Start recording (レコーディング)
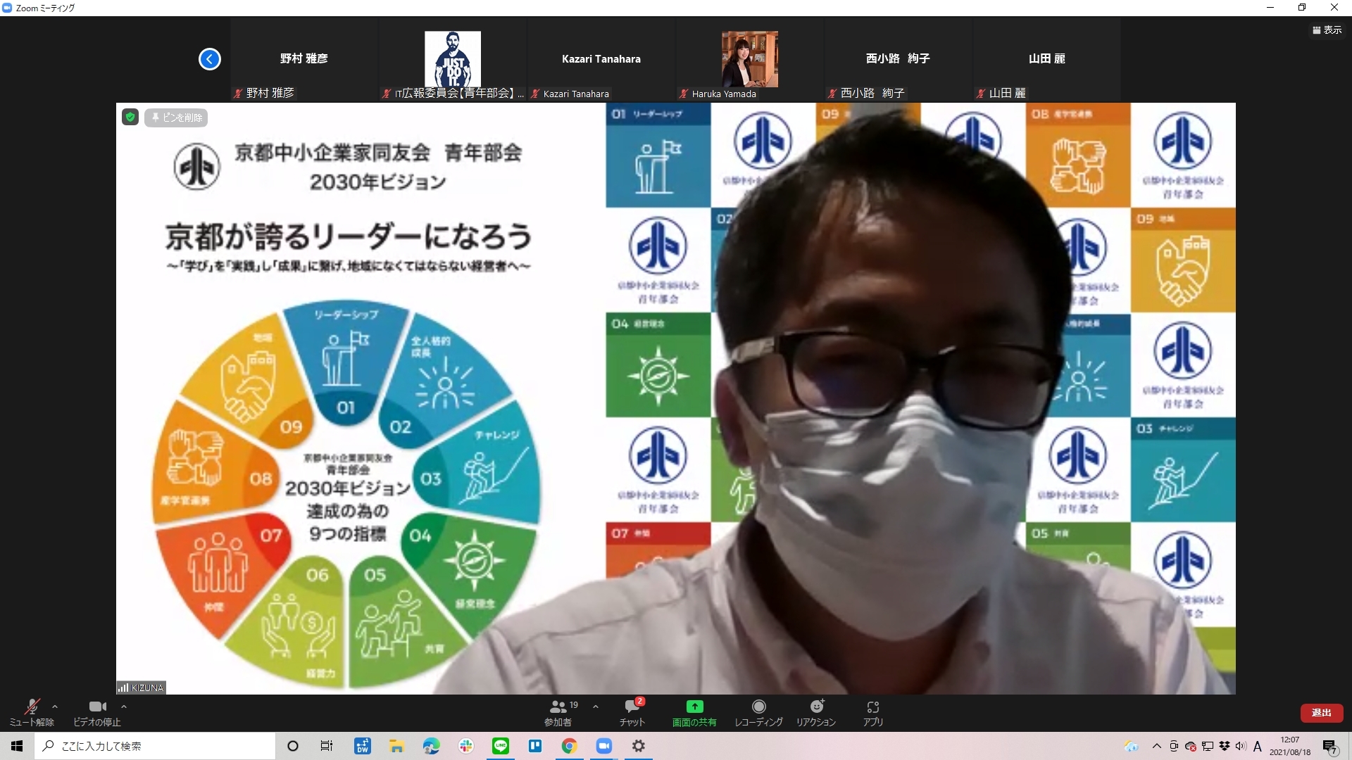 click(758, 712)
